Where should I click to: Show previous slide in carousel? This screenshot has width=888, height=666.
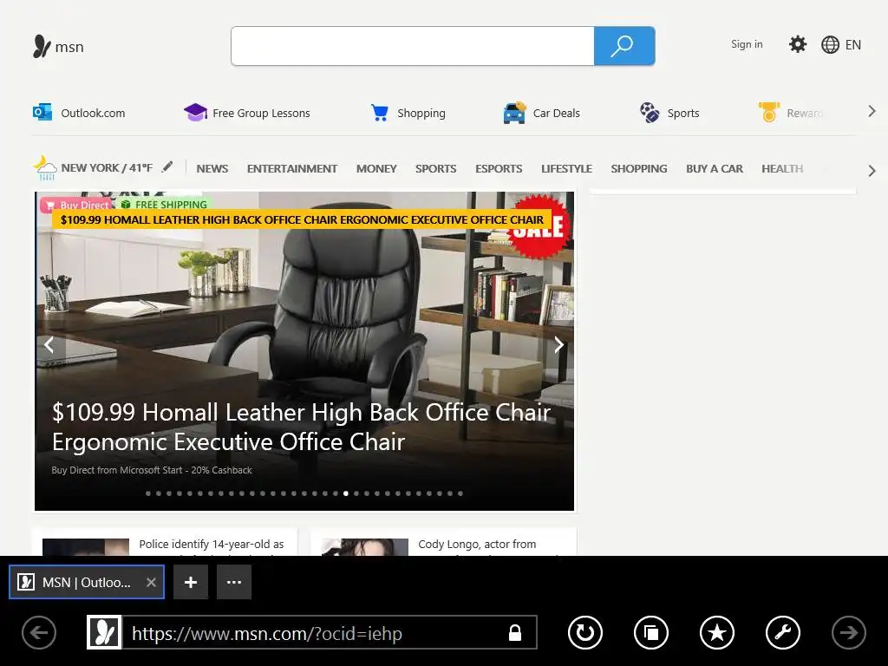(x=49, y=344)
